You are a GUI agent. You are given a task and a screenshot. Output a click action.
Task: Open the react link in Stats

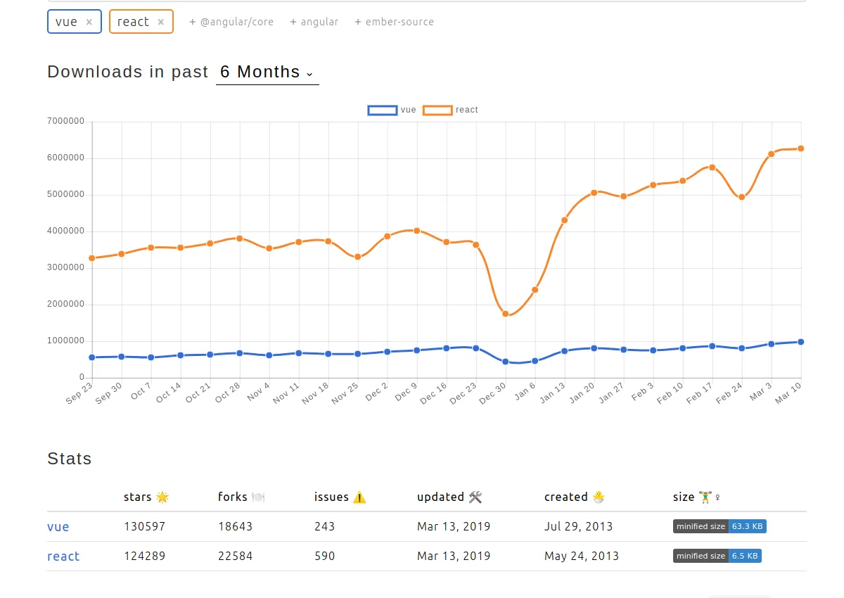tap(63, 556)
